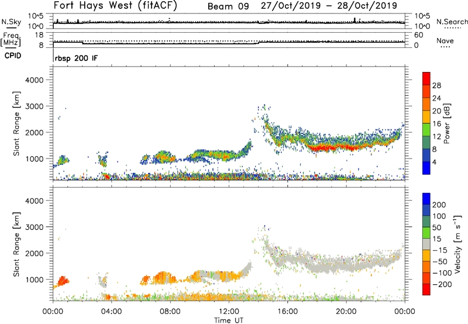Click the 04:00 time tick label
Viewport: 468px width, 324px height.
pyautogui.click(x=111, y=312)
